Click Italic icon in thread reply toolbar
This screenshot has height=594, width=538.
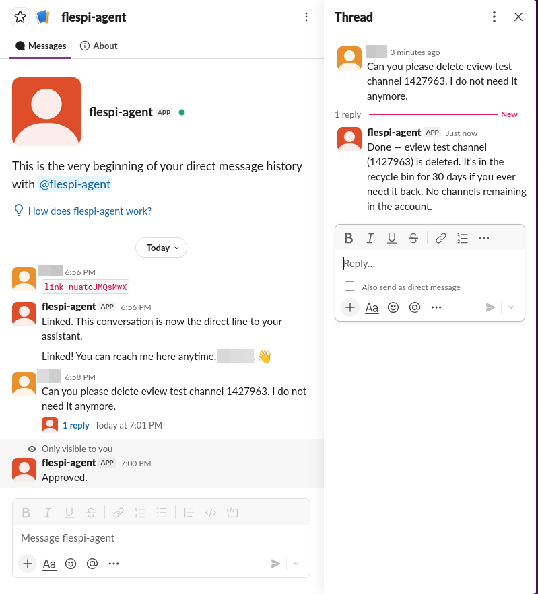pyautogui.click(x=370, y=238)
